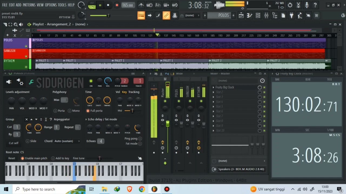Toggle Enable main pitch
The height and width of the screenshot is (194, 346).
pos(22,158)
